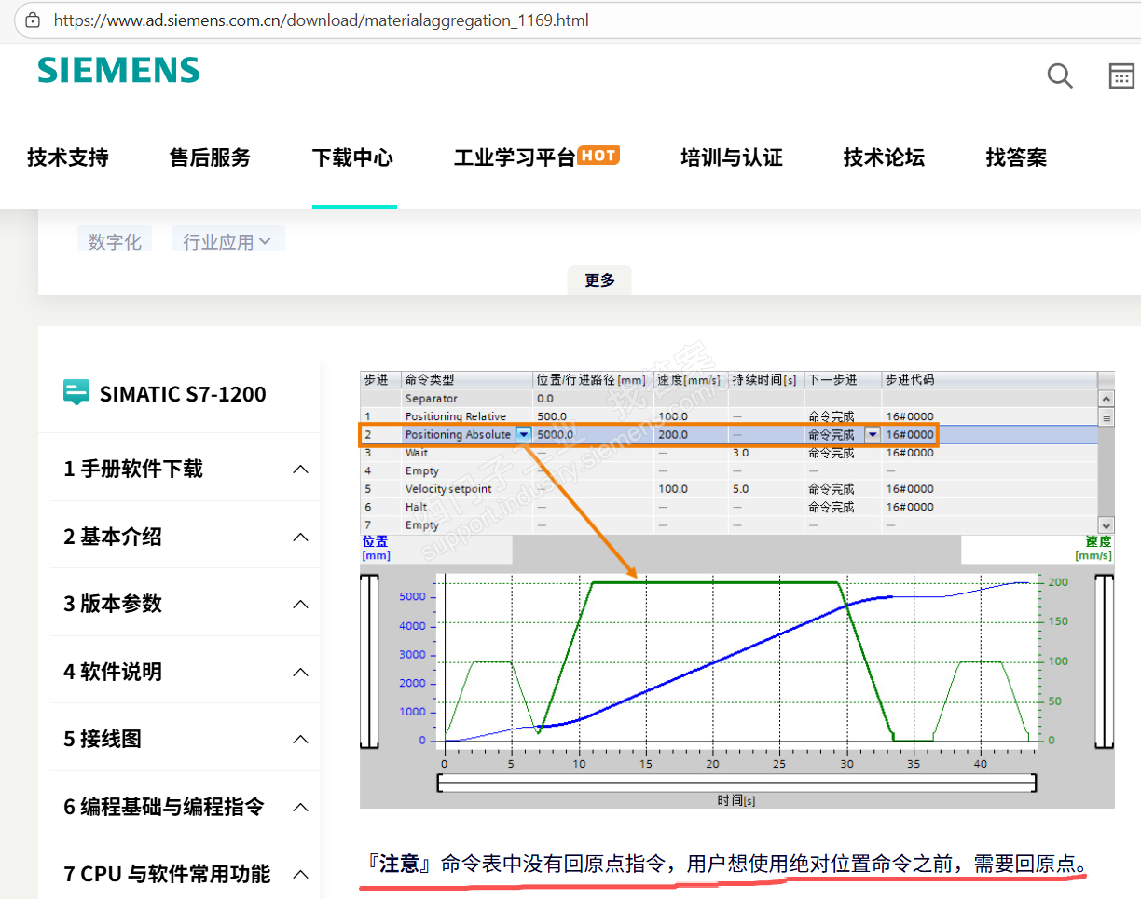Click the SIMATIC S7-1200 sidebar icon
This screenshot has height=899, width=1141.
tap(76, 393)
